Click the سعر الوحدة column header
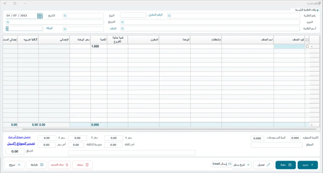323x173 pixels. [80, 40]
